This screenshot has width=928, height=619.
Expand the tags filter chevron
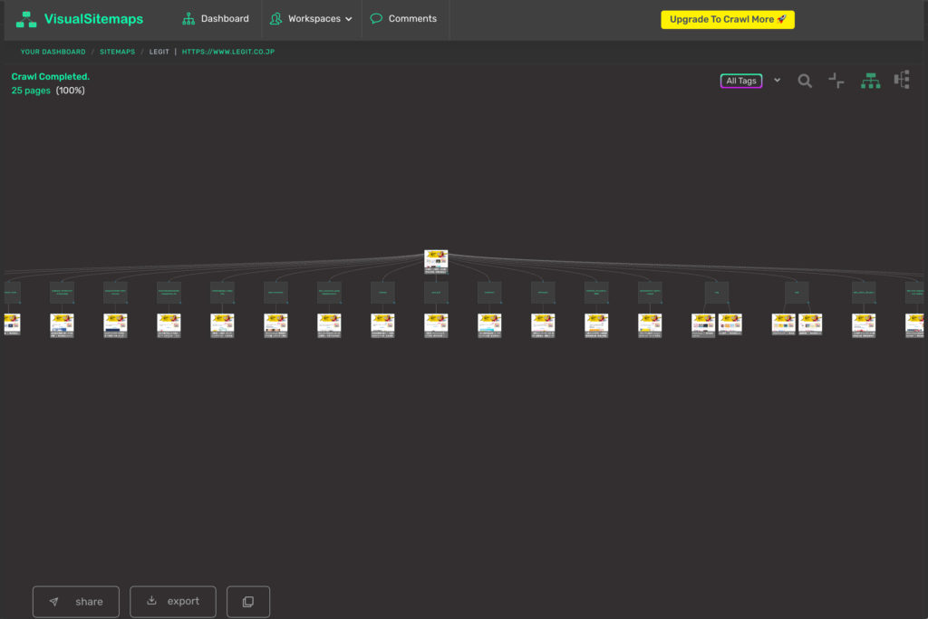point(778,81)
